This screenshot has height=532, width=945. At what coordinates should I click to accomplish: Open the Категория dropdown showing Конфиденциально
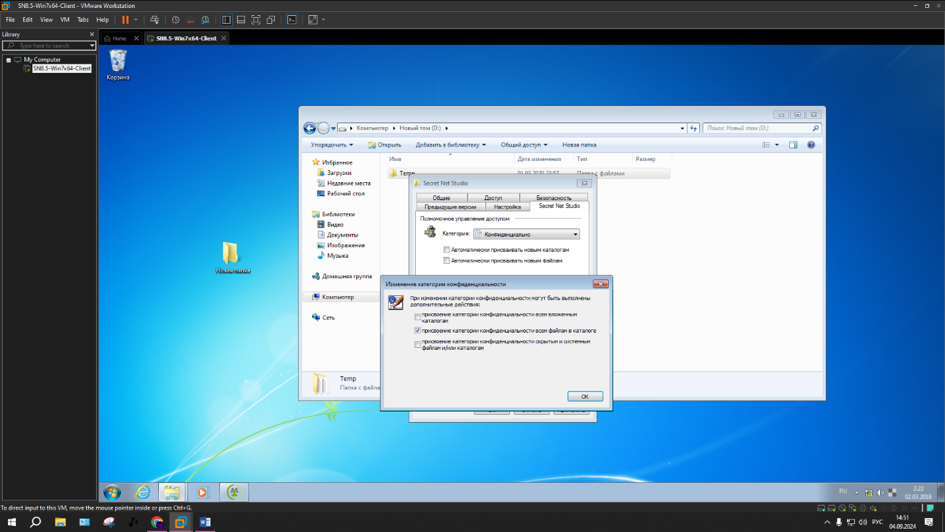coord(527,234)
